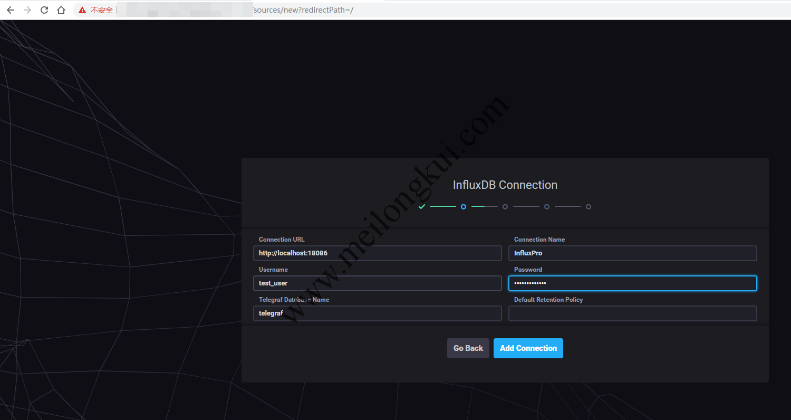Go back with the browser back arrow
This screenshot has height=420, width=791.
(11, 10)
